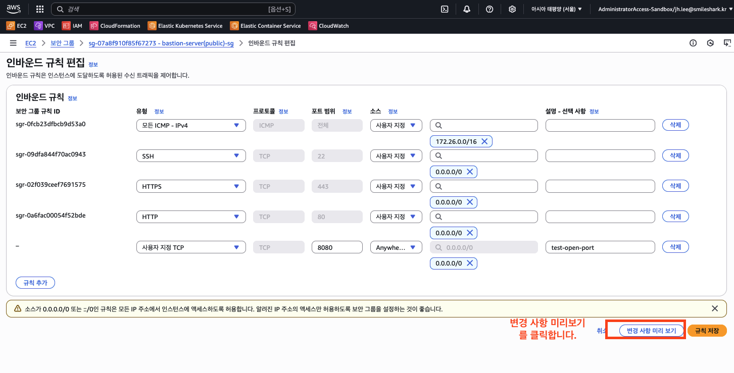Click the port range field containing 8080

pos(337,247)
